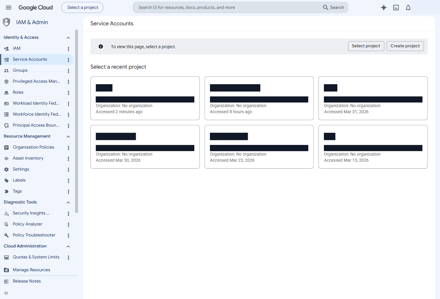Open Release Notes link
The image size is (440, 299).
[x=27, y=281]
